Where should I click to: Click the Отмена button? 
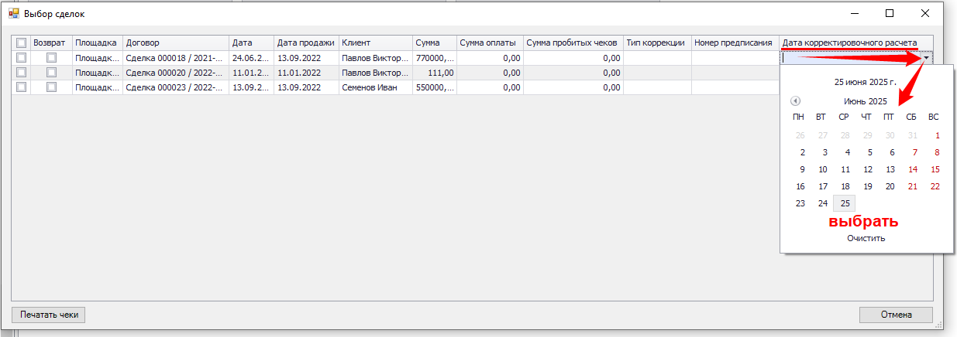(895, 315)
